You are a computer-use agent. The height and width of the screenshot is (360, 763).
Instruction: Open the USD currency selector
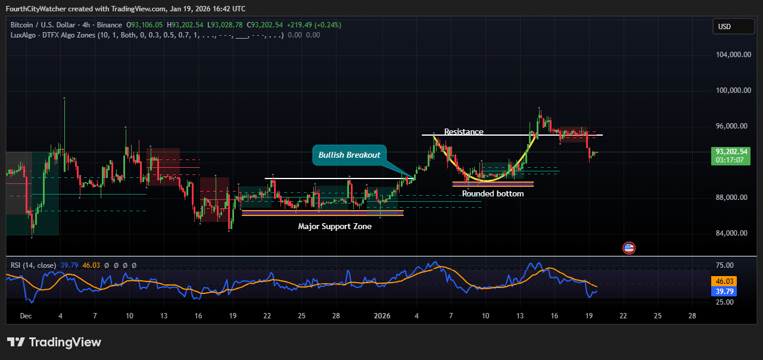[x=733, y=27]
